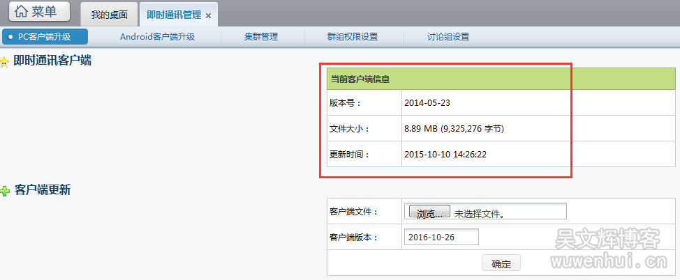Click the green plus icon beside 客户端更新
Image resolution: width=680 pixels, height=280 pixels.
point(5,190)
